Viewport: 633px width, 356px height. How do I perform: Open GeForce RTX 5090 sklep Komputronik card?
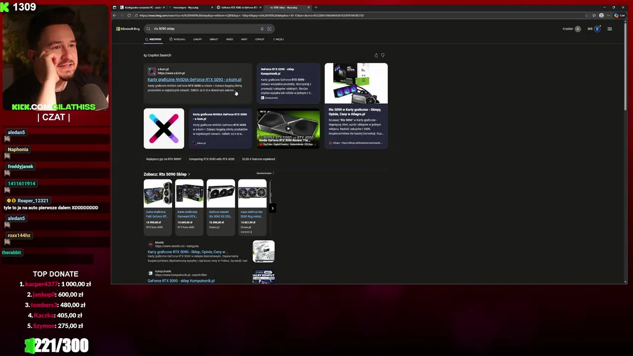coord(288,83)
